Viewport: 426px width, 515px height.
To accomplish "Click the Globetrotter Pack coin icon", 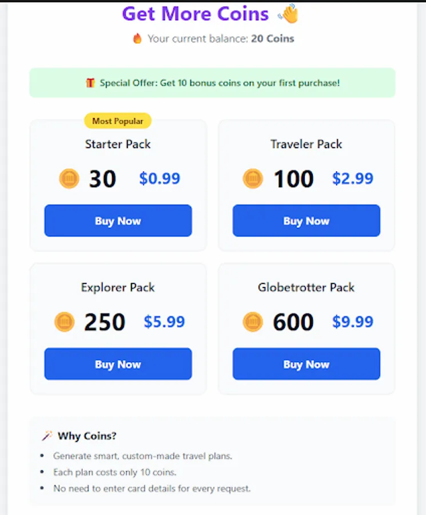I will coord(253,322).
